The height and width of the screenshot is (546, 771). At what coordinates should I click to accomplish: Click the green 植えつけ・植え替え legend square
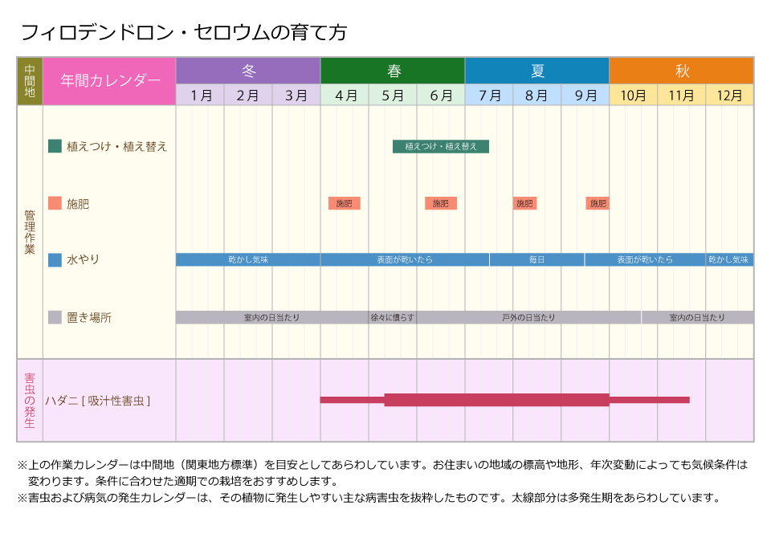(x=55, y=146)
